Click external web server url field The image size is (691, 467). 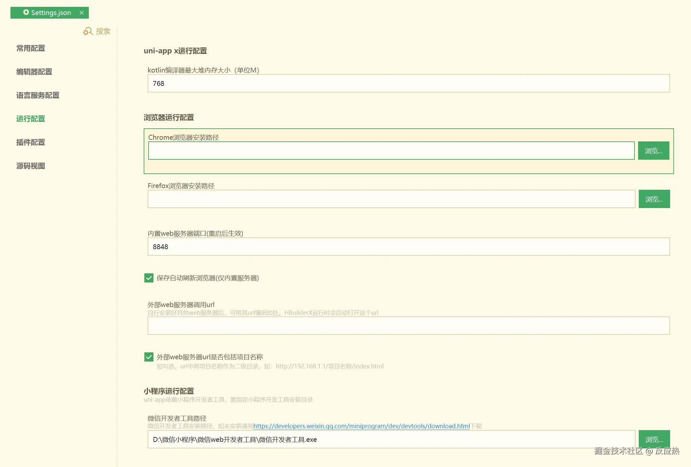408,326
